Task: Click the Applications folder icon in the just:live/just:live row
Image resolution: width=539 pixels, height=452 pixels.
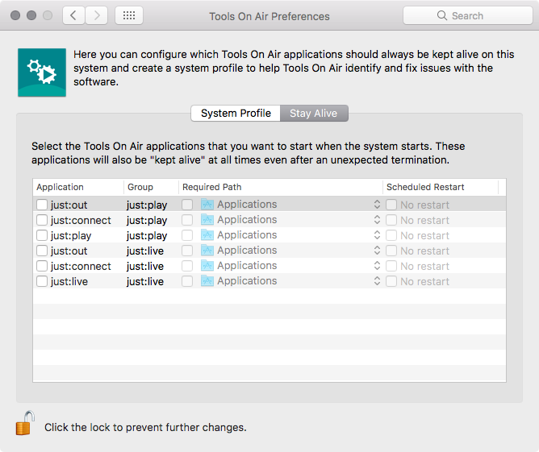Action: click(207, 281)
